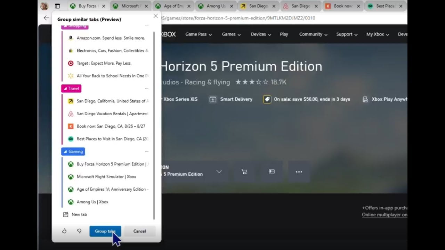Close the Among Us browser tab

[231, 6]
